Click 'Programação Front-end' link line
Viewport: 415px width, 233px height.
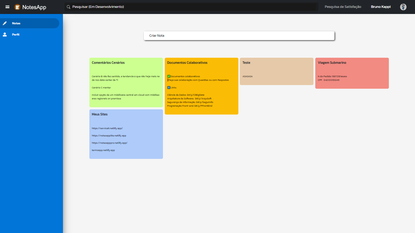tap(190, 106)
